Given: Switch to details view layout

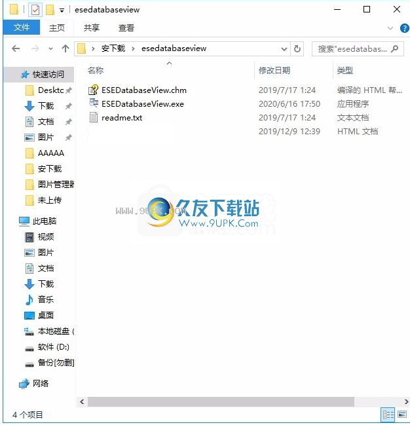Looking at the screenshot, I should (388, 415).
